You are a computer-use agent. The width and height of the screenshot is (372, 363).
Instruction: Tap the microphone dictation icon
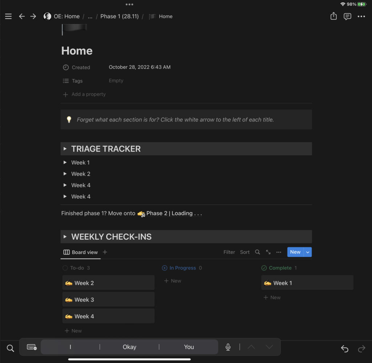(228, 347)
